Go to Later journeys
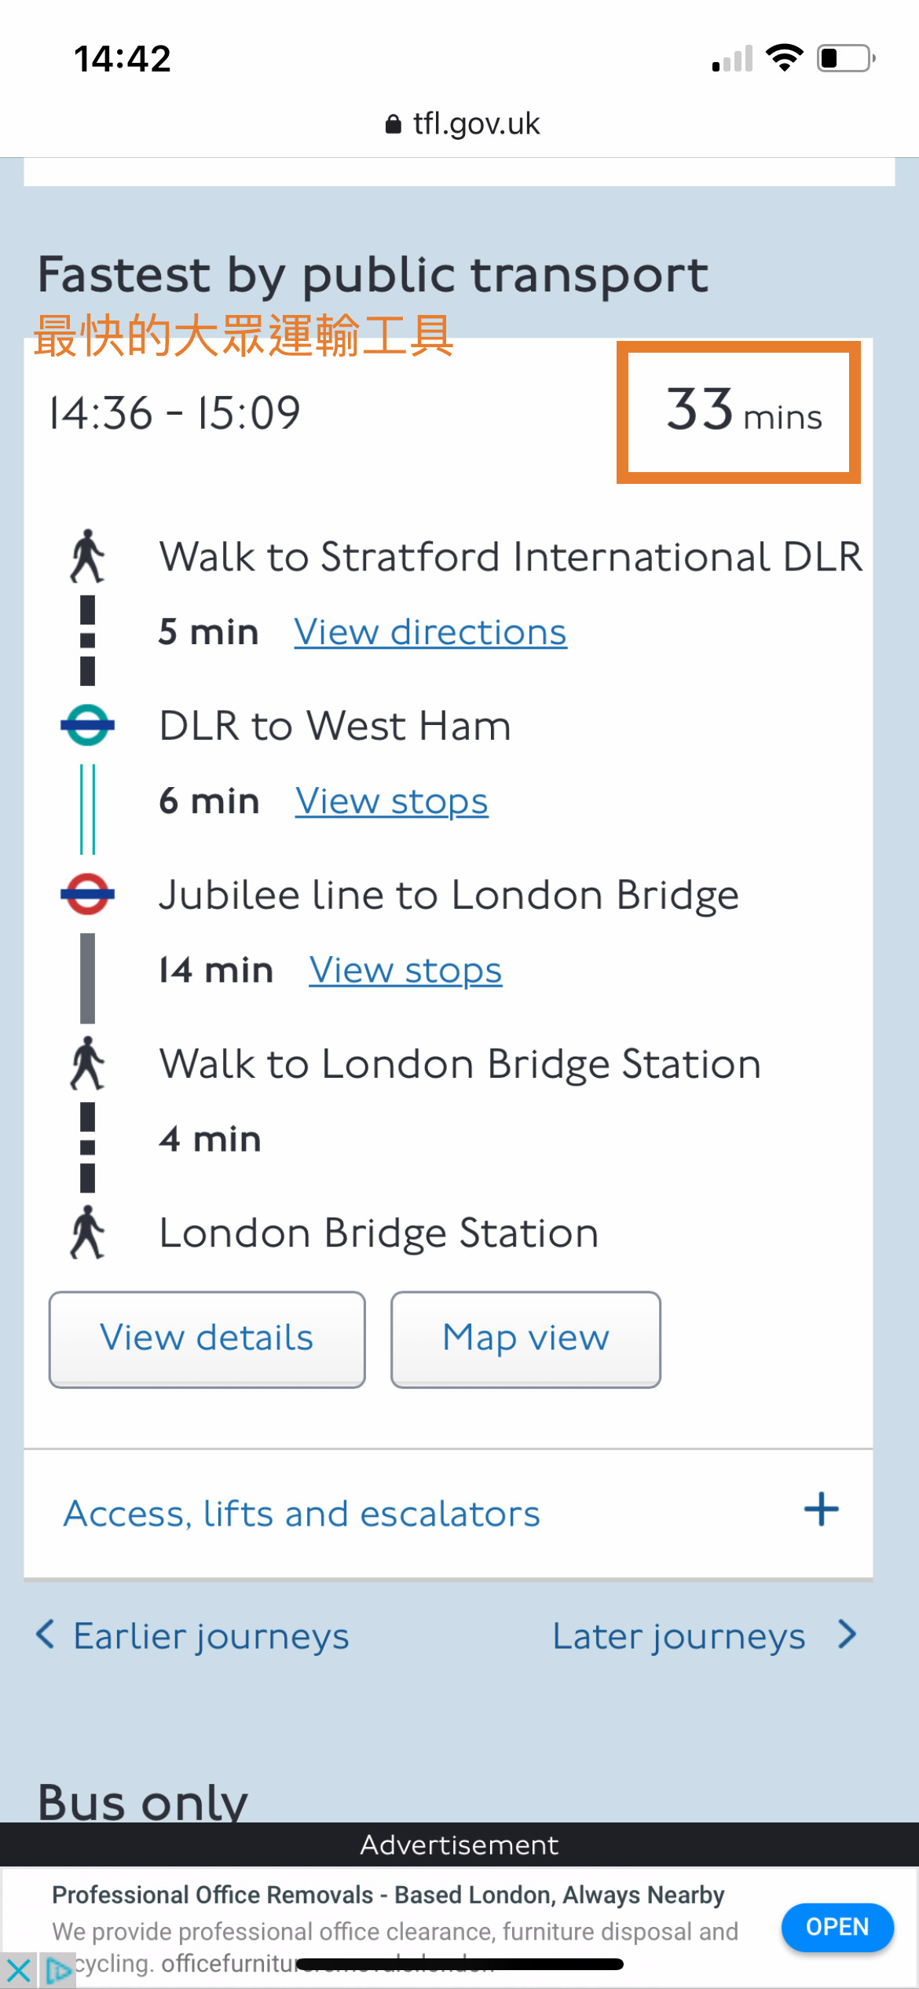 (x=704, y=1636)
